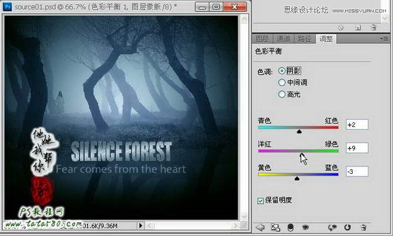The height and width of the screenshot is (236, 393).
Task: Clip adjustment to layer below icon
Action: point(291,227)
